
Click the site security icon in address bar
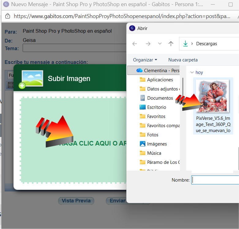click(8, 16)
